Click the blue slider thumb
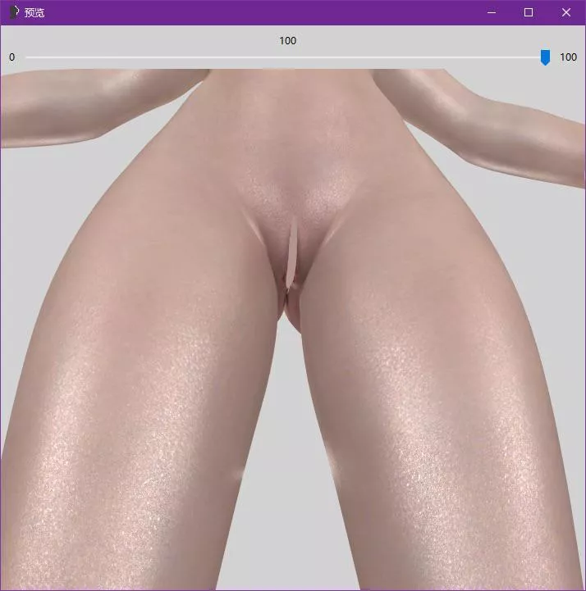 [545, 57]
